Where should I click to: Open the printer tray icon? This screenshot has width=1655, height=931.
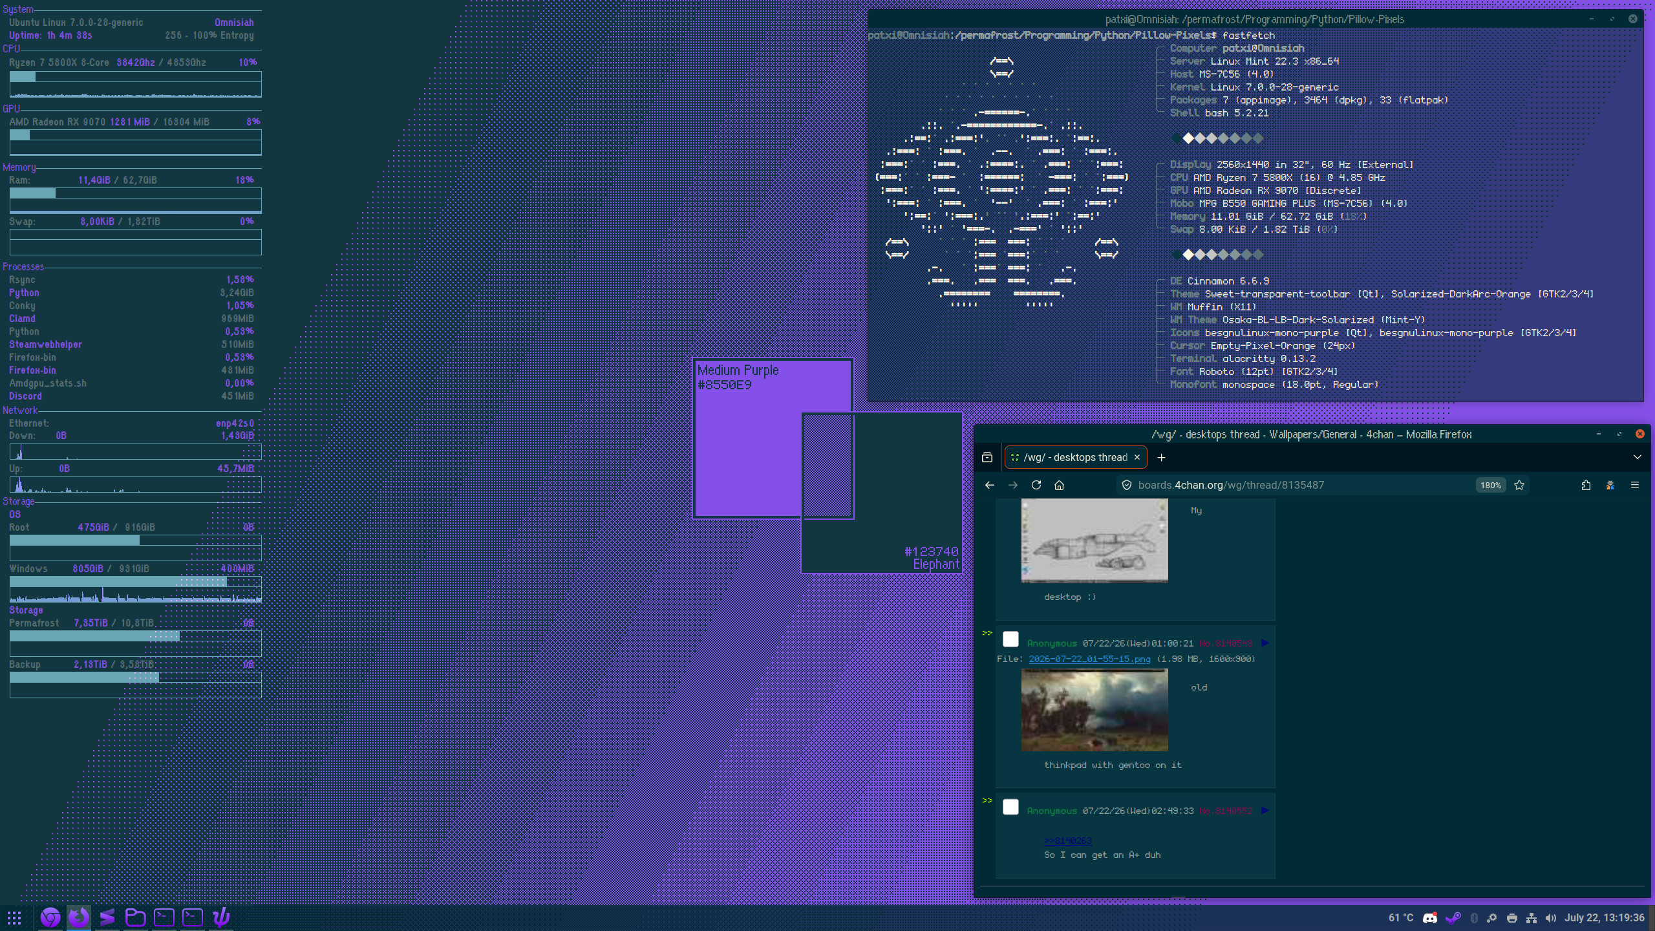(1512, 918)
